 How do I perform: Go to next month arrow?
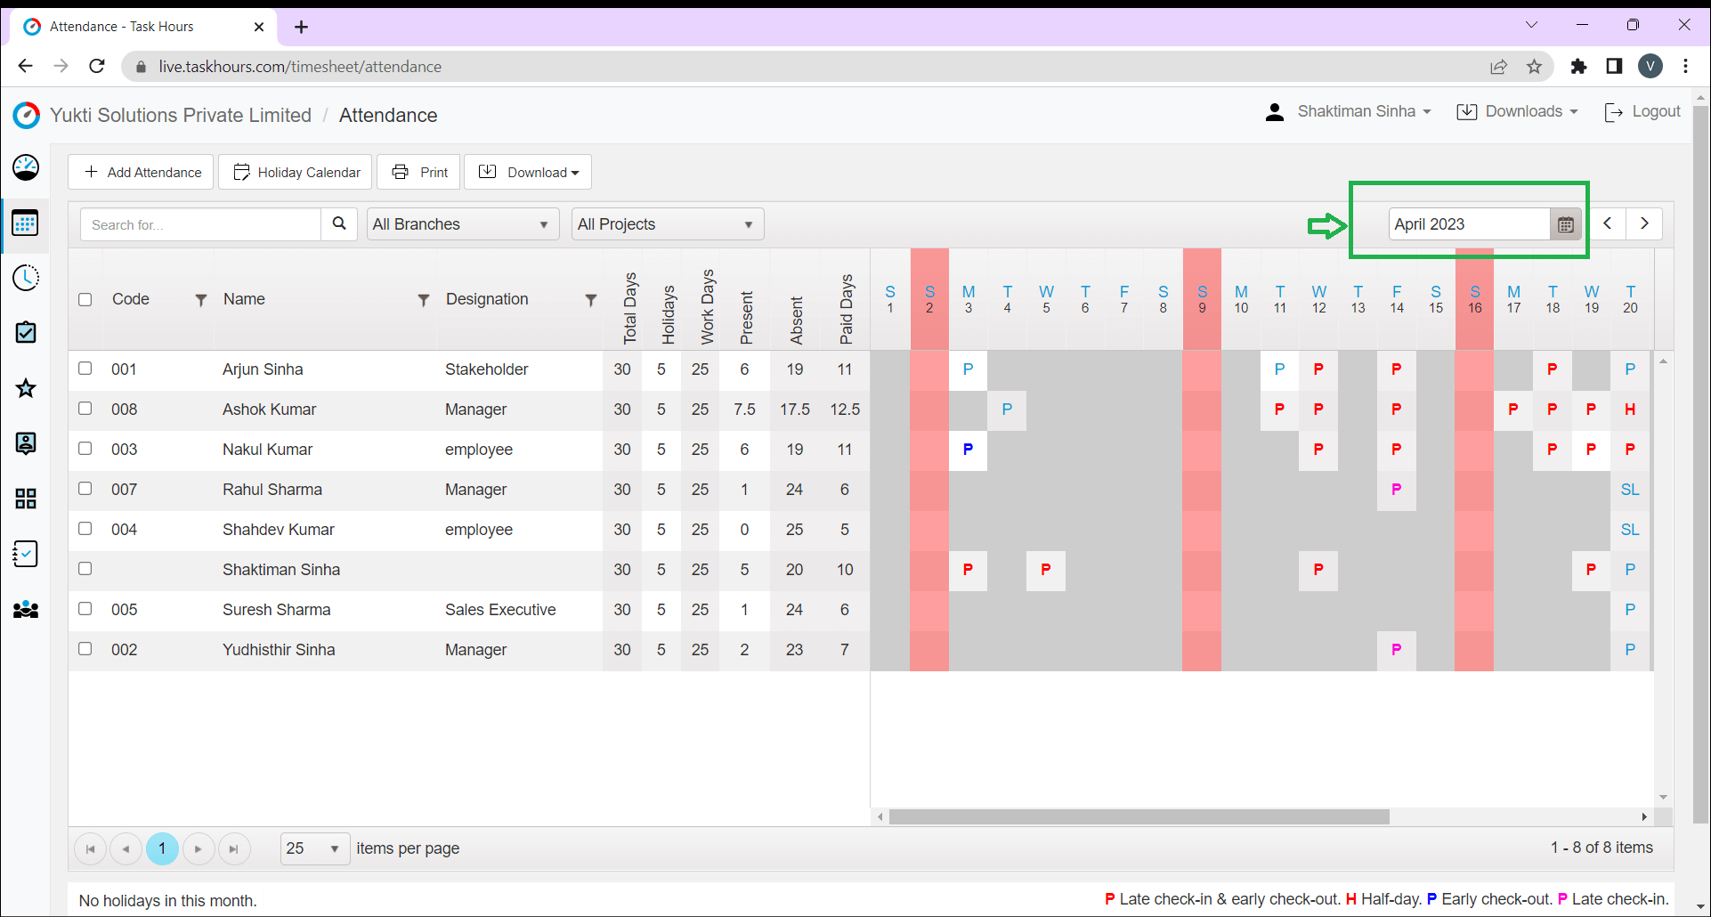pyautogui.click(x=1644, y=223)
